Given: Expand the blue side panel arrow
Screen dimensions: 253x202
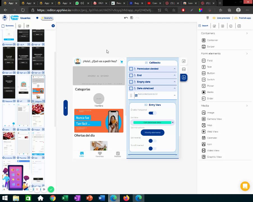Looking at the screenshot, I should click(65, 108).
